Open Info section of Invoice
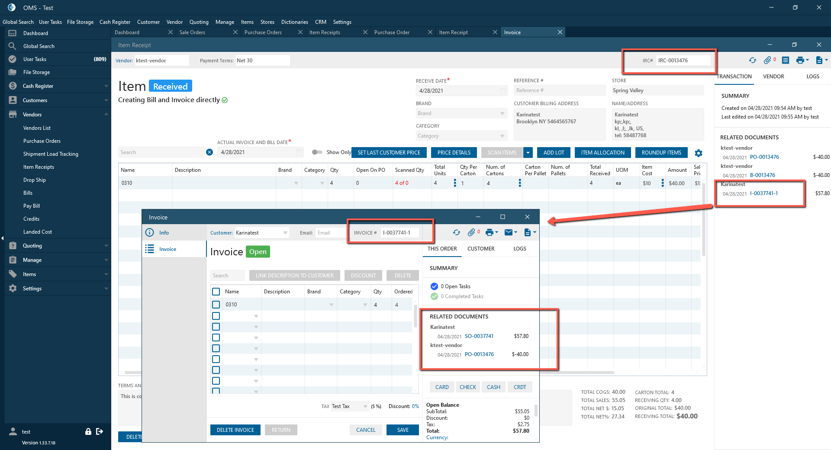Screen dimensions: 831x450 pos(174,233)
